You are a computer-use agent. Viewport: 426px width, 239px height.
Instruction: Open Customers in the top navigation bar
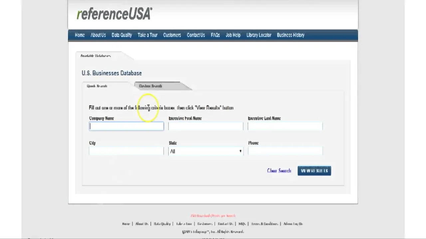pos(172,35)
